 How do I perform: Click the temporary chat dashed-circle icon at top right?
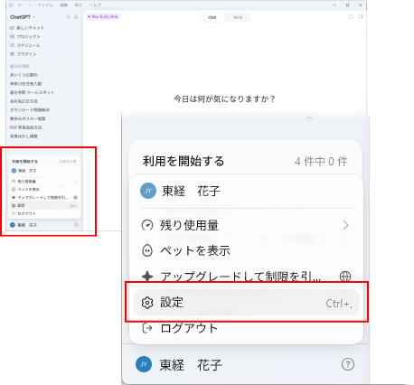tap(351, 17)
